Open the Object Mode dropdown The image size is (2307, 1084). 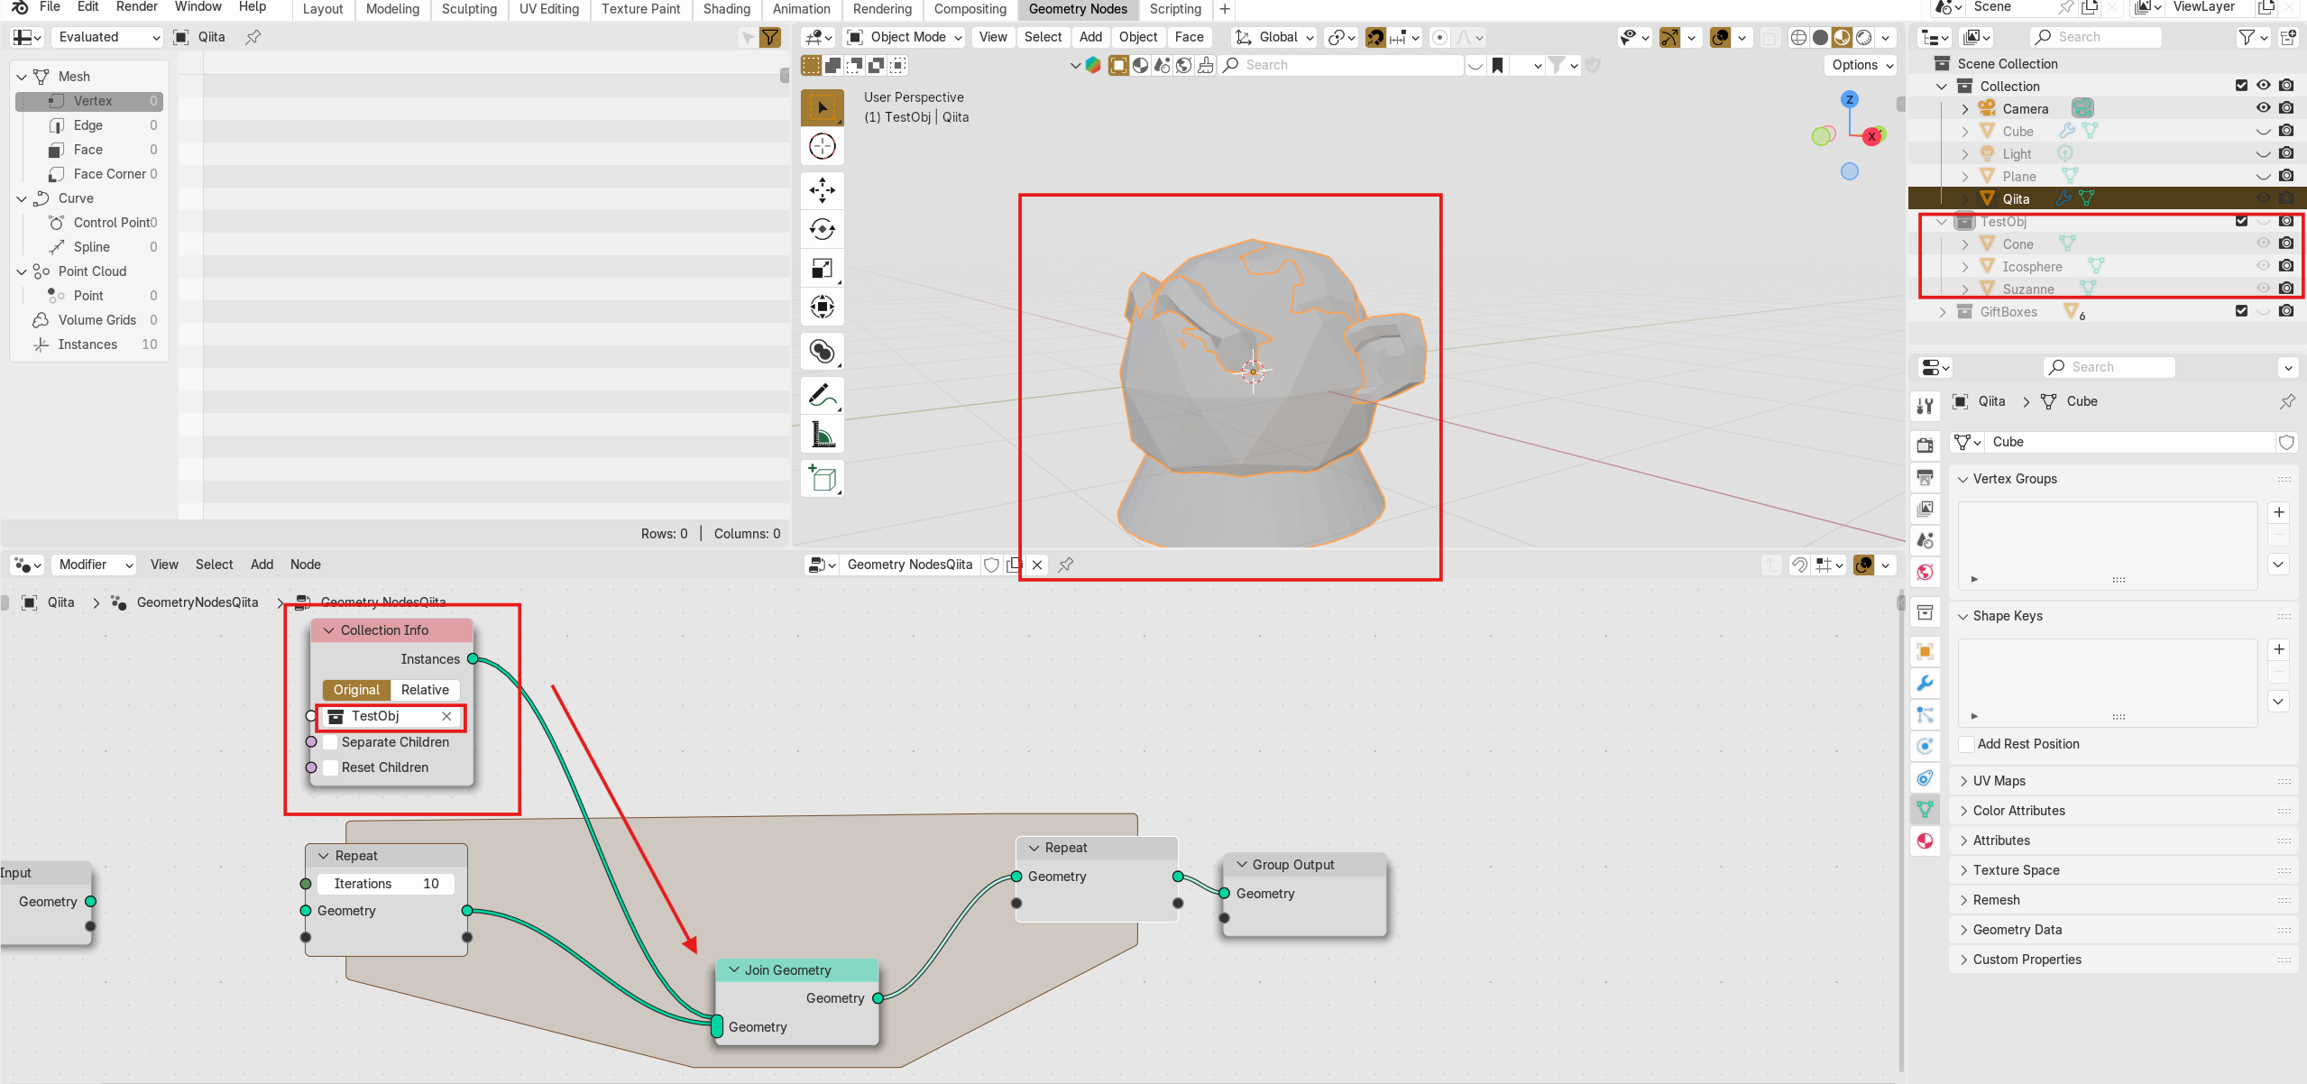point(905,37)
